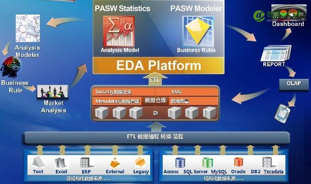Click the ERP grid icon
Viewport: 311px width, 184px height.
(x=86, y=163)
